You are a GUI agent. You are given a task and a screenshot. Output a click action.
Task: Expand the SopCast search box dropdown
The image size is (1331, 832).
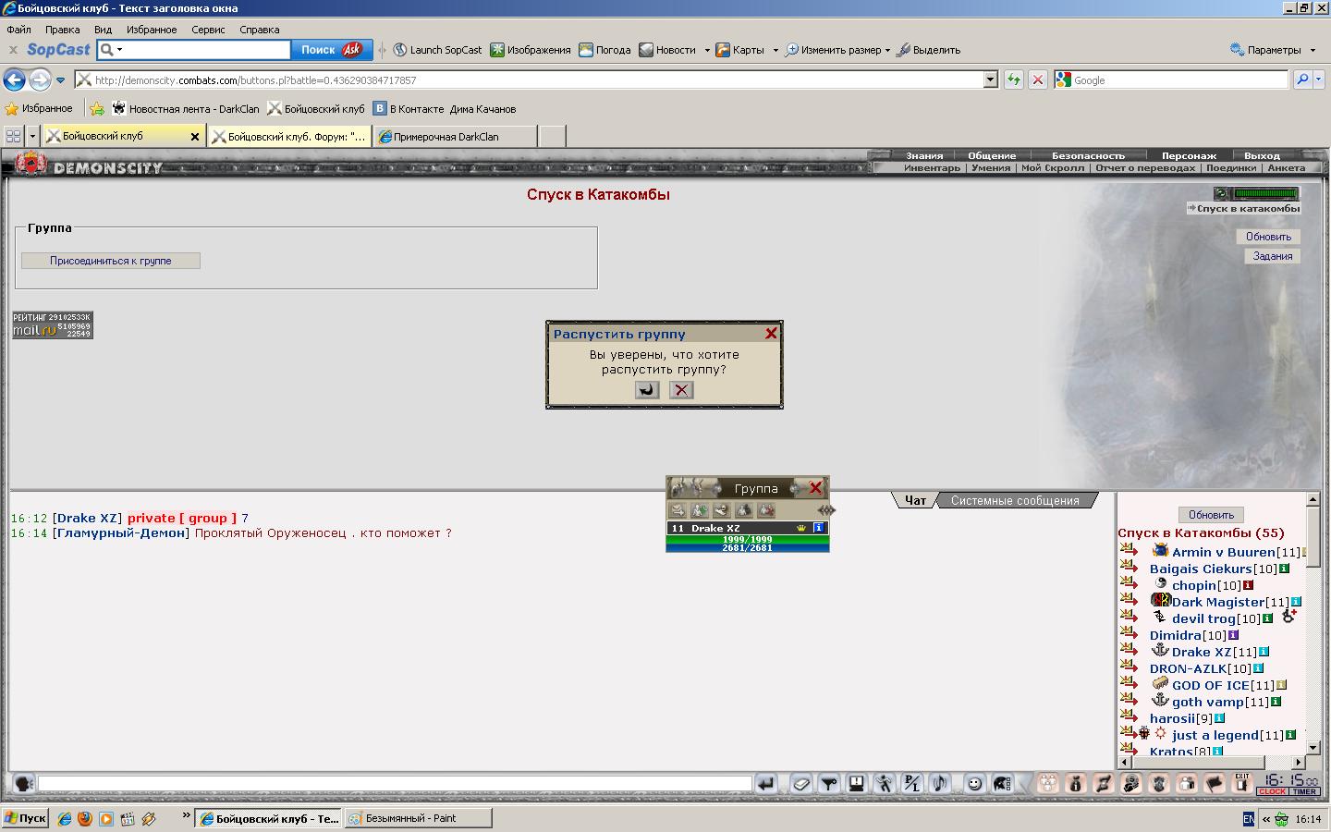pyautogui.click(x=120, y=50)
